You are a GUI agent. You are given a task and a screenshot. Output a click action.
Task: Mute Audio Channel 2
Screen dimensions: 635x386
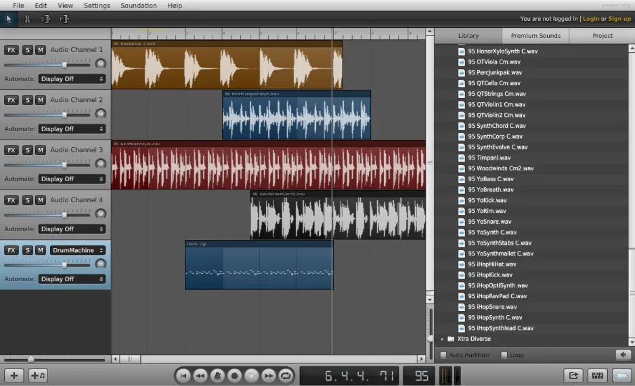point(41,100)
